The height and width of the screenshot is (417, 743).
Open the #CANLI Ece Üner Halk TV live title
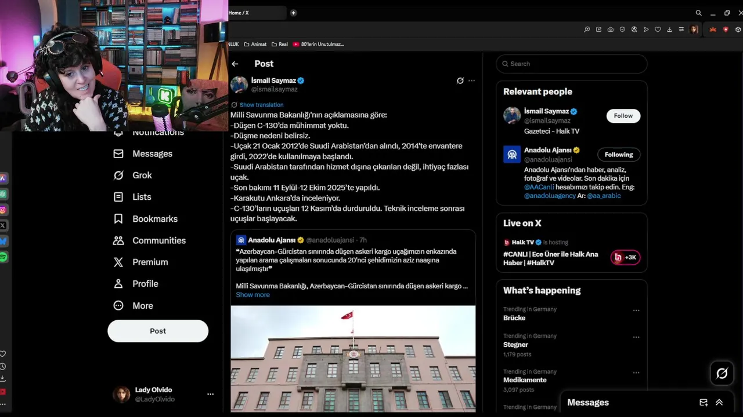(550, 258)
